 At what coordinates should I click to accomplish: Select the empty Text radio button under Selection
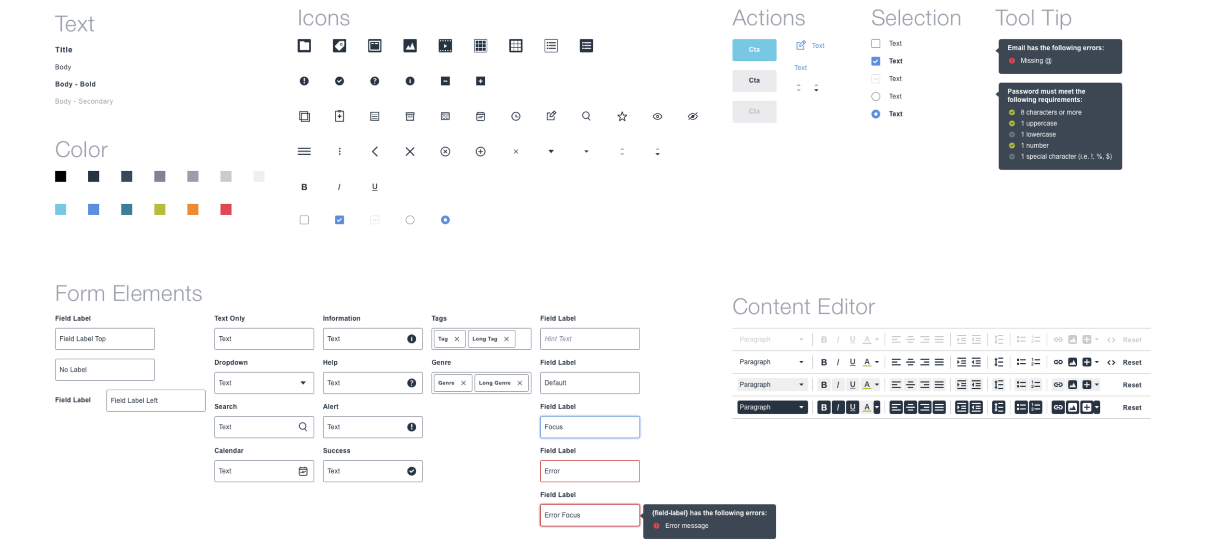tap(876, 96)
